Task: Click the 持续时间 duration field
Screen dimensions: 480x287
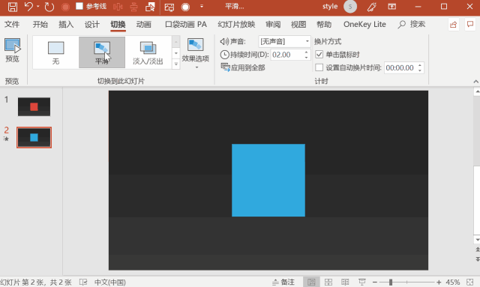Action: click(x=287, y=55)
